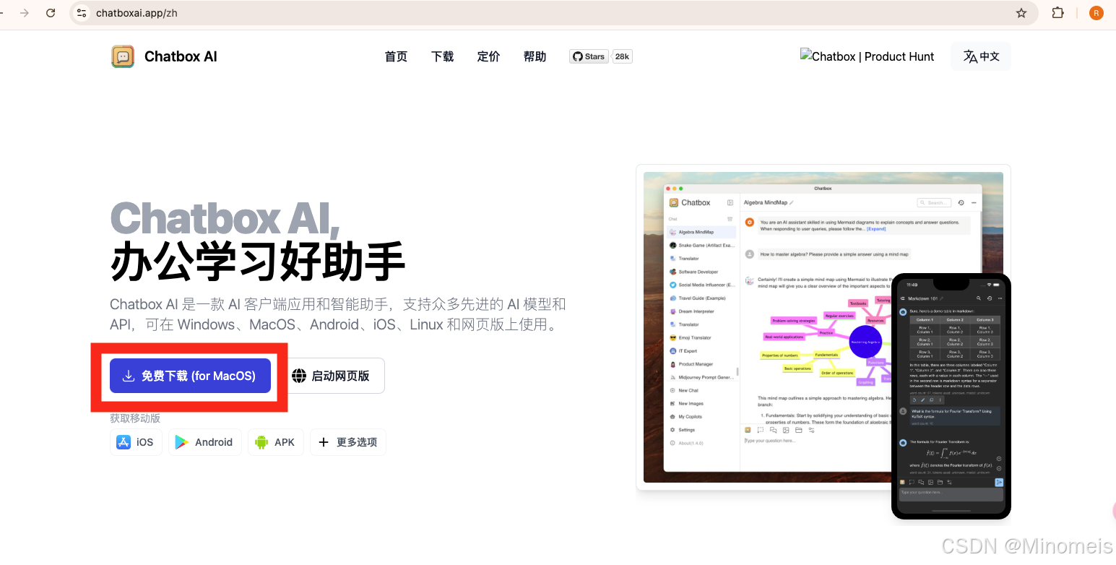The image size is (1116, 565).
Task: Click the phone preview search magnifier icon
Action: [x=979, y=298]
